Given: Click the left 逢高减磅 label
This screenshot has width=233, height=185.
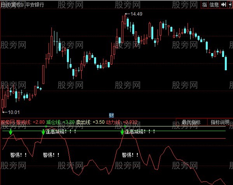Looking at the screenshot, I should point(61,132).
